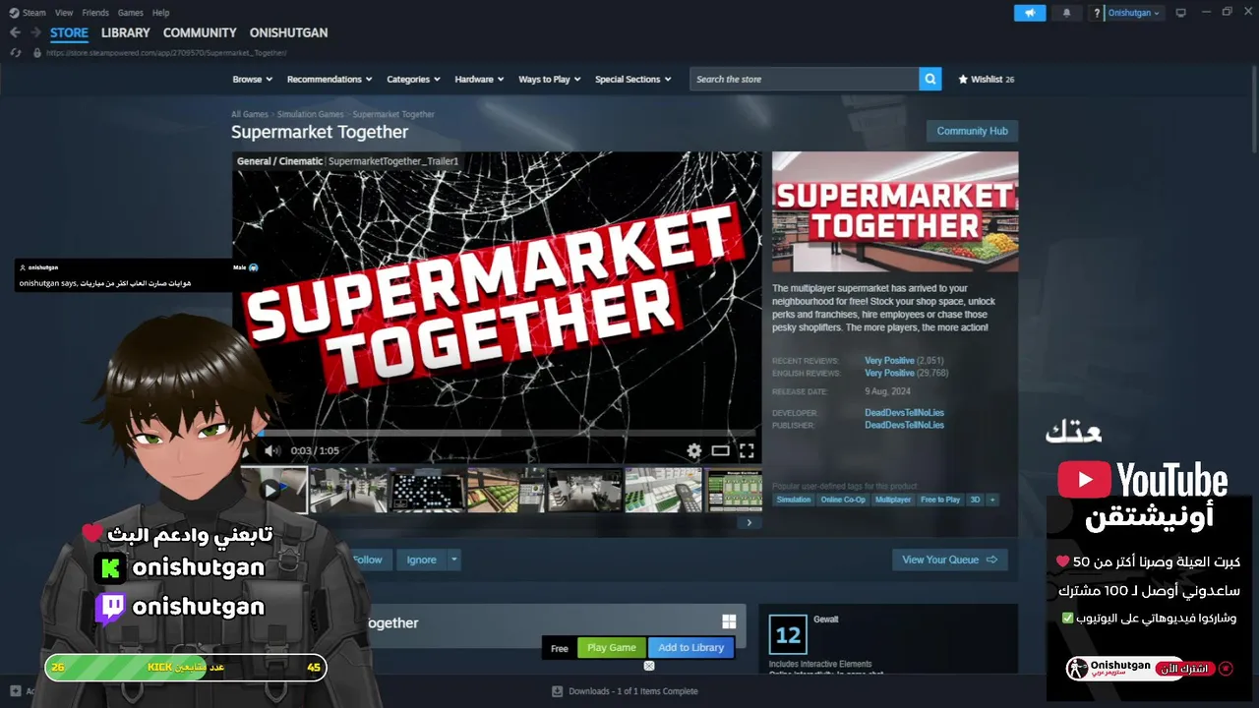Click Downloads 1 of 1 Items Complete

click(x=632, y=691)
